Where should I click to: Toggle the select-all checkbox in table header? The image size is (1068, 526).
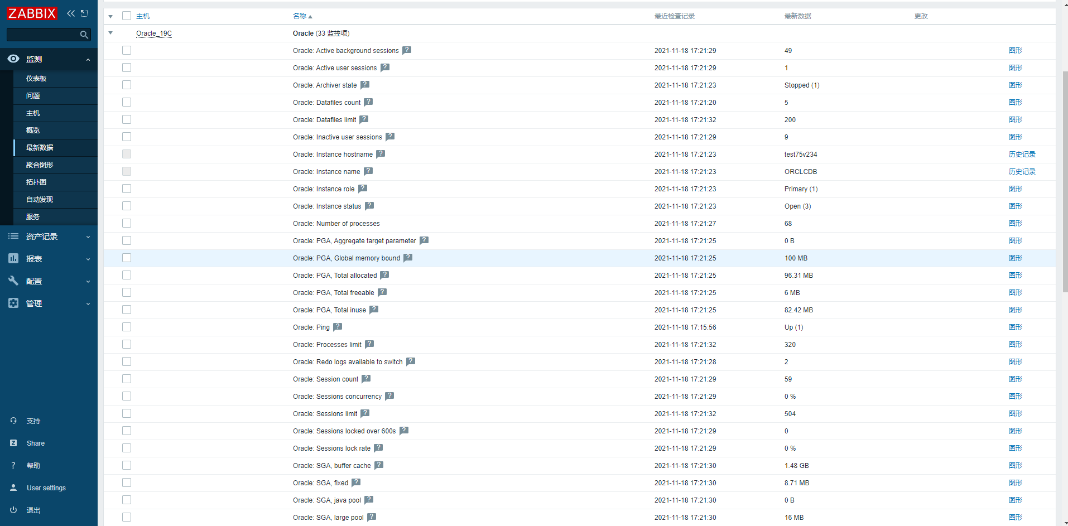tap(127, 16)
